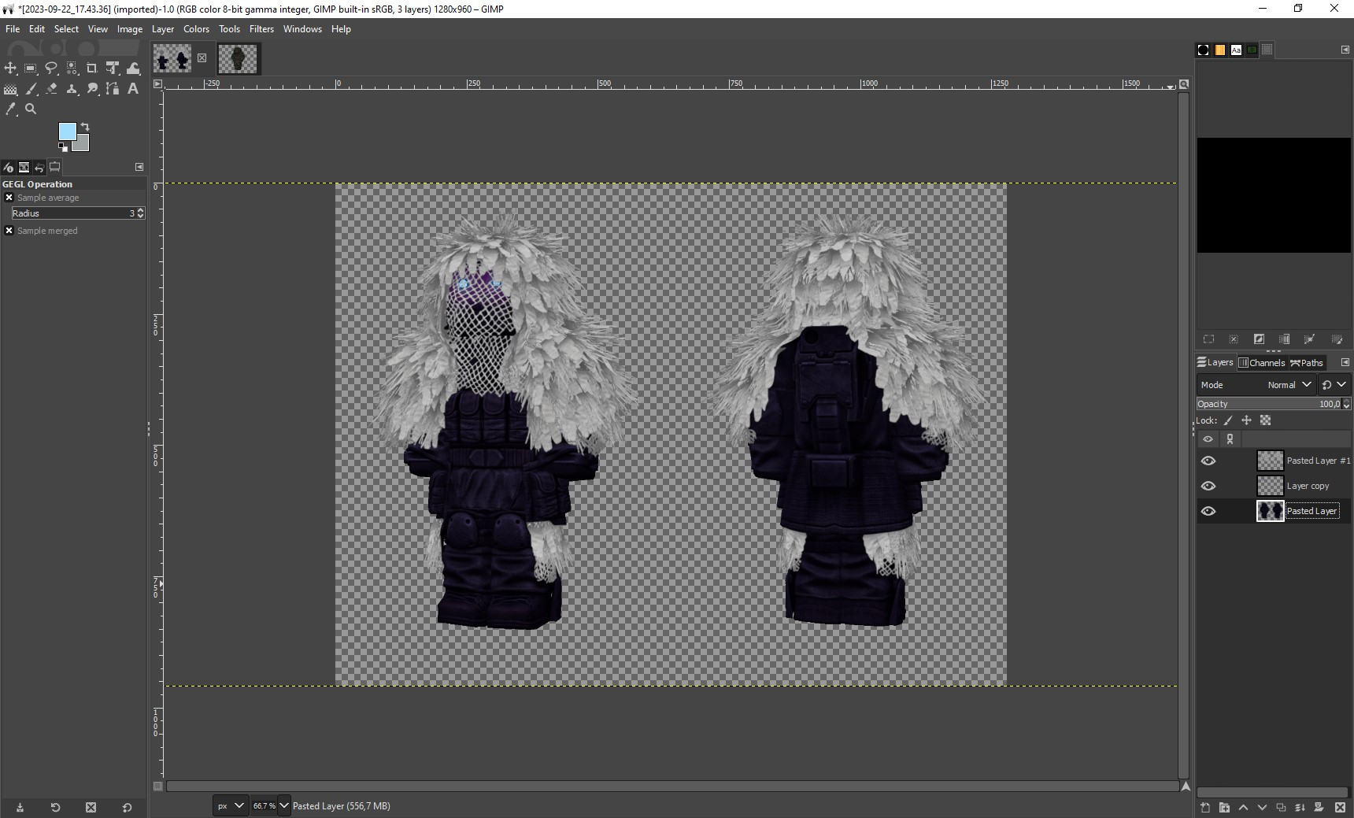The image size is (1354, 818).
Task: Activate the Zoom magnifier tool
Action: pyautogui.click(x=31, y=109)
